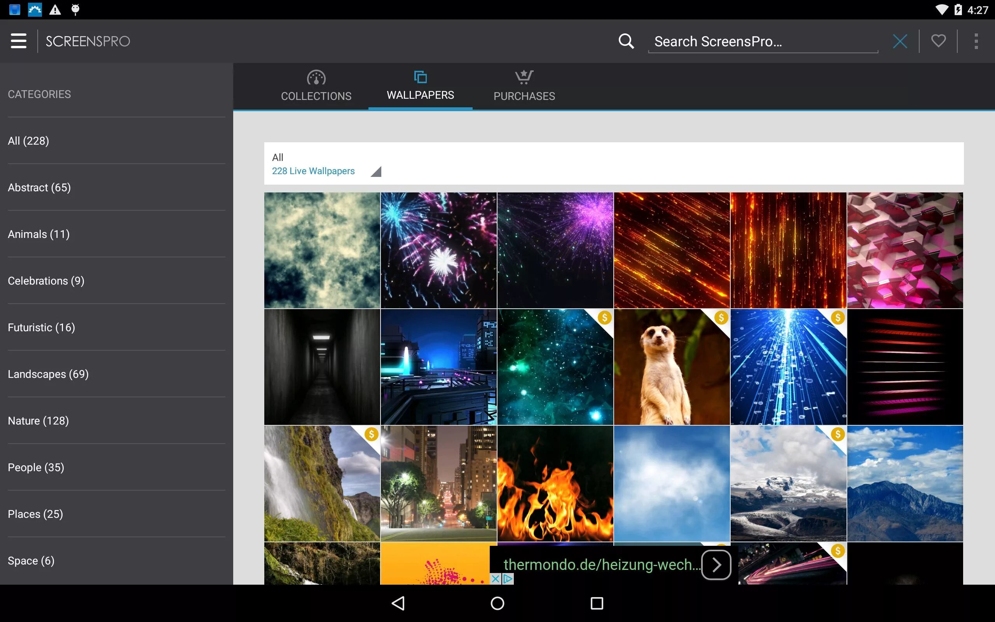Clear the search field with X button

(x=901, y=41)
